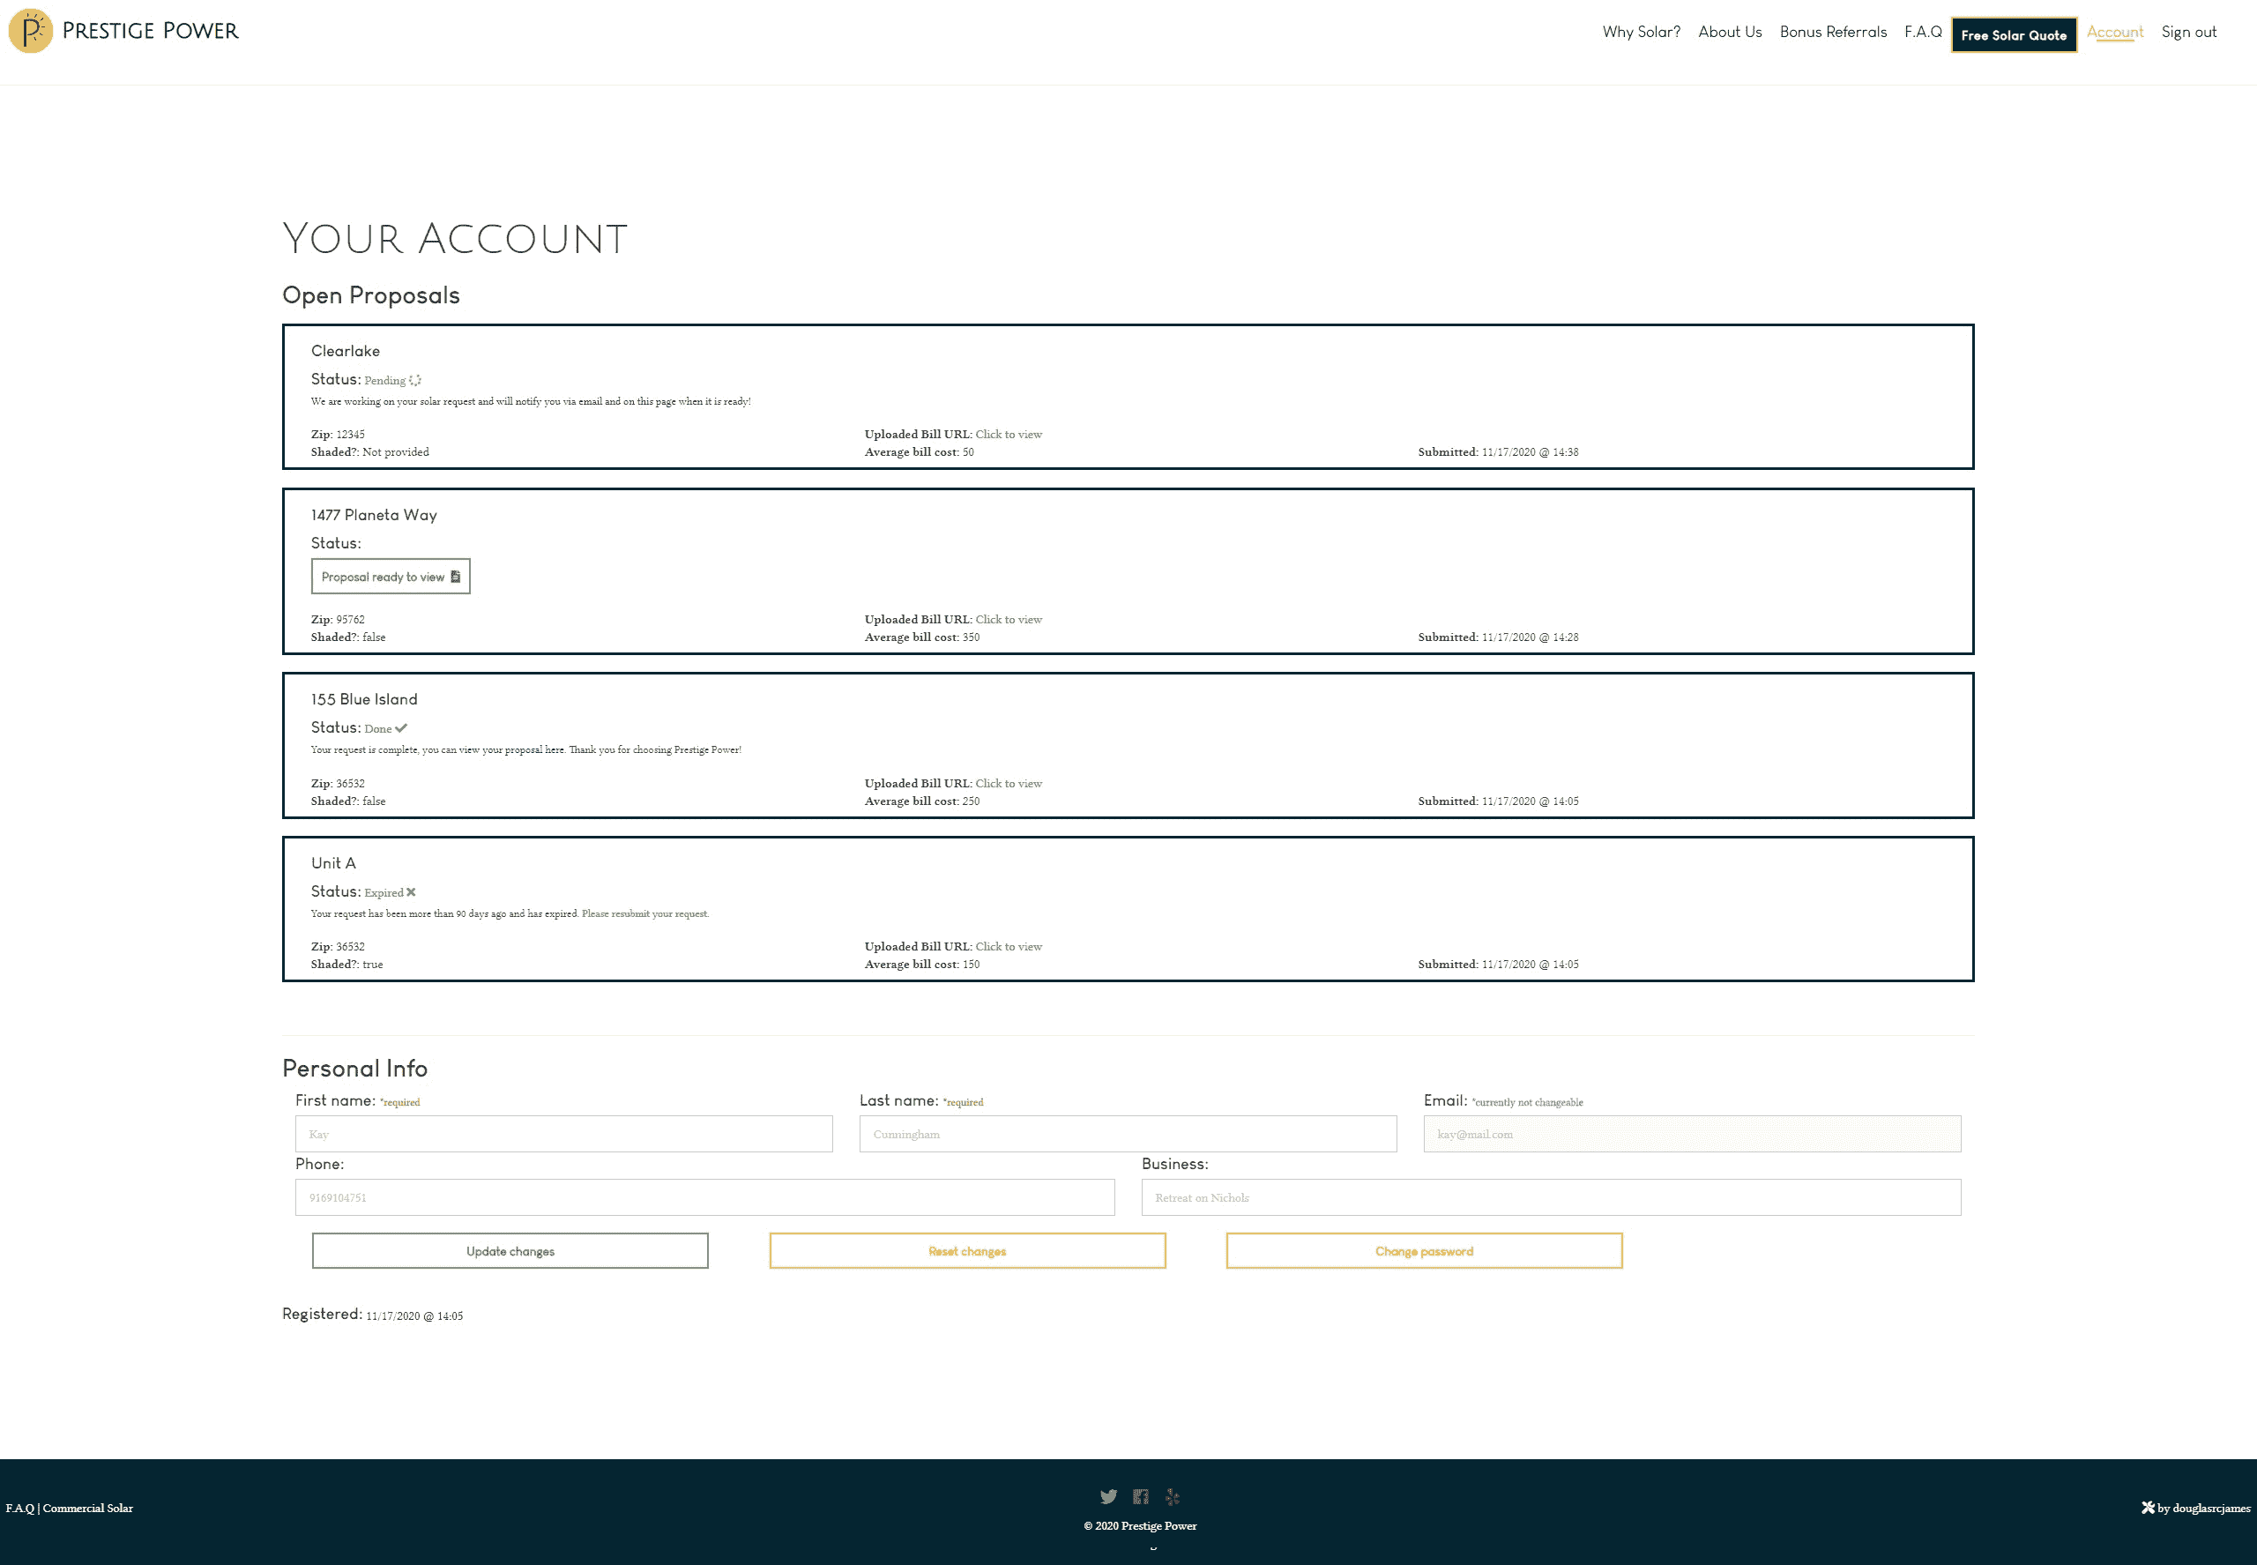Image resolution: width=2257 pixels, height=1565 pixels.
Task: View uploaded bill for 1477 Planeta Way
Action: coord(1008,620)
